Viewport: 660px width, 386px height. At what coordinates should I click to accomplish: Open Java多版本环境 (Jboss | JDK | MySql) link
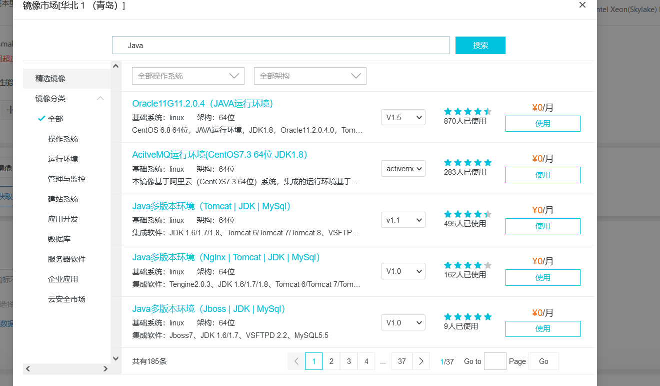pos(208,309)
